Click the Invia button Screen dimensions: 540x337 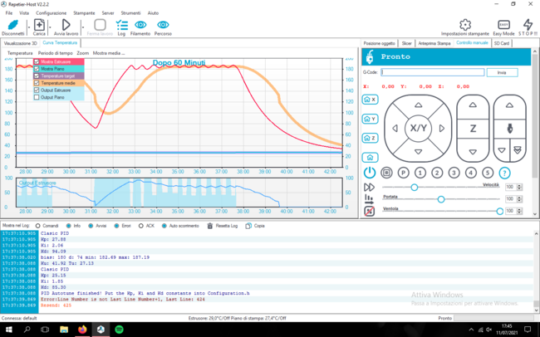click(x=501, y=73)
